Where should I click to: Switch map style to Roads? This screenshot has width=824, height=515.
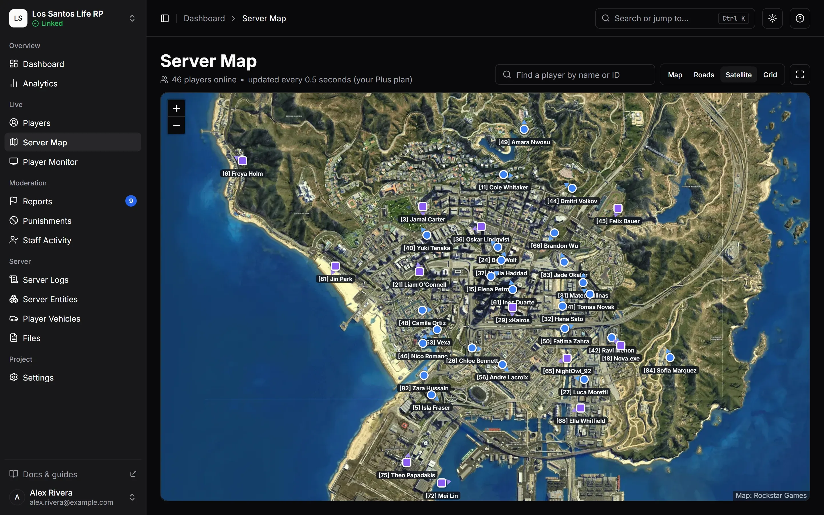click(x=704, y=75)
